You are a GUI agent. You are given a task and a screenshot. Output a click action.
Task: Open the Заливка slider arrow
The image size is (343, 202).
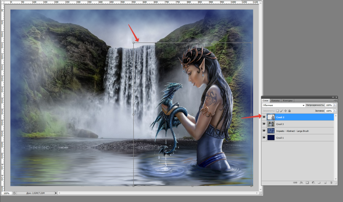pos(335,111)
